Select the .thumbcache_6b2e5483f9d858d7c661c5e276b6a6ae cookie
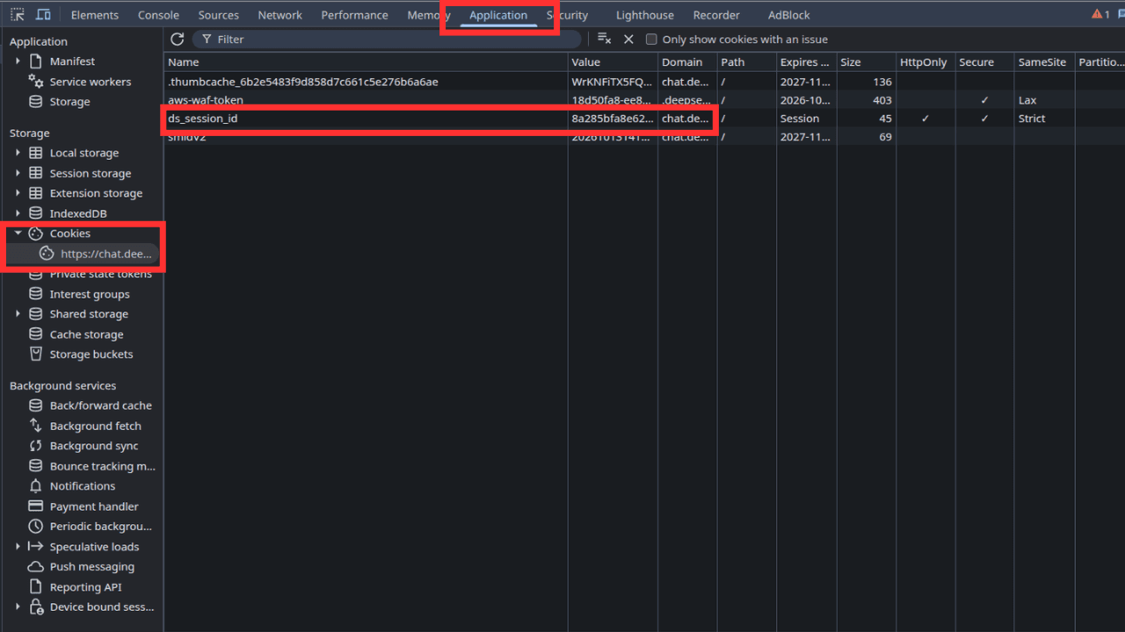1125x632 pixels. pos(303,82)
